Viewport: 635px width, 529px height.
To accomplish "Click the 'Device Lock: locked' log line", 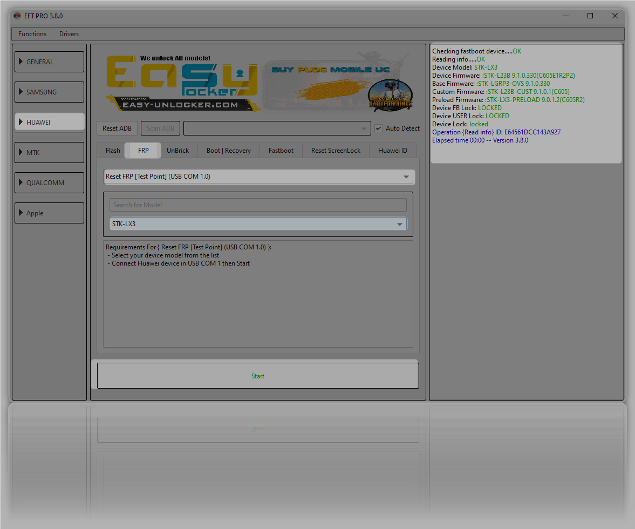I will coord(460,124).
